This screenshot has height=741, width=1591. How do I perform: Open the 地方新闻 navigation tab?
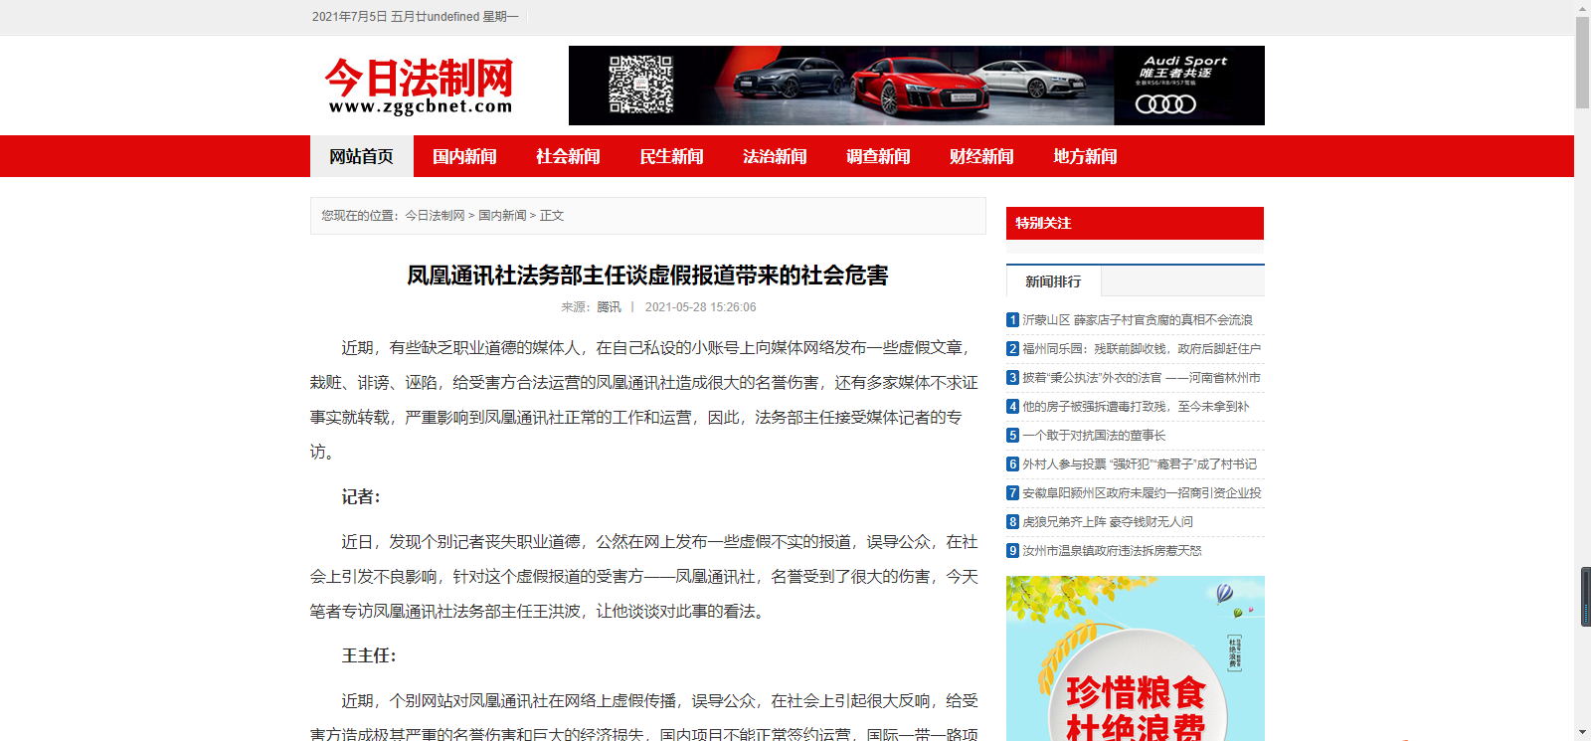[x=1085, y=156]
